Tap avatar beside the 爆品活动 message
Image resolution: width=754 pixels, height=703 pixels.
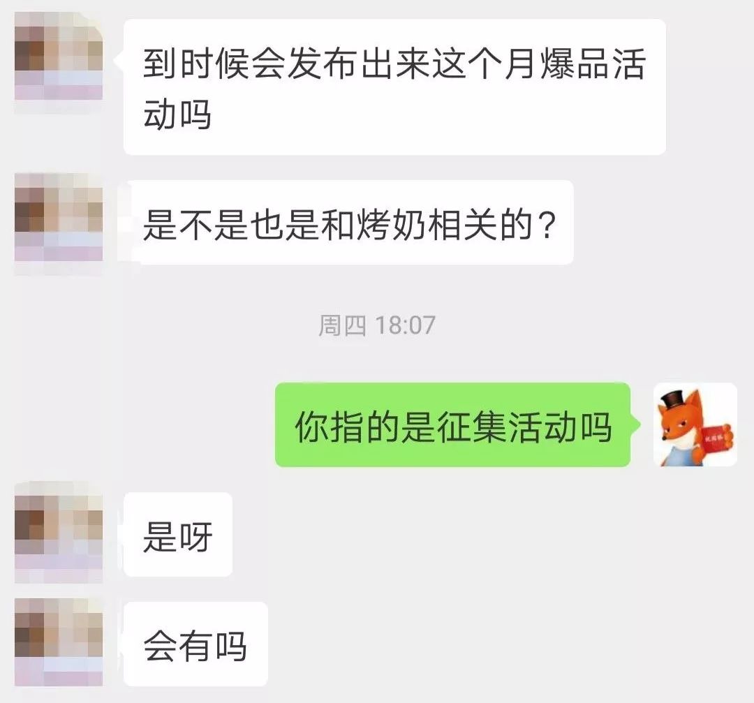click(x=59, y=56)
